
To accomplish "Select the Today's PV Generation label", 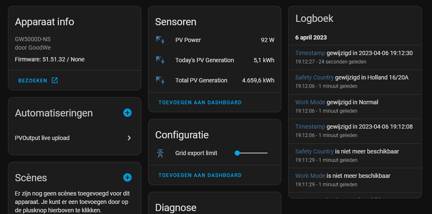I will [x=205, y=61].
